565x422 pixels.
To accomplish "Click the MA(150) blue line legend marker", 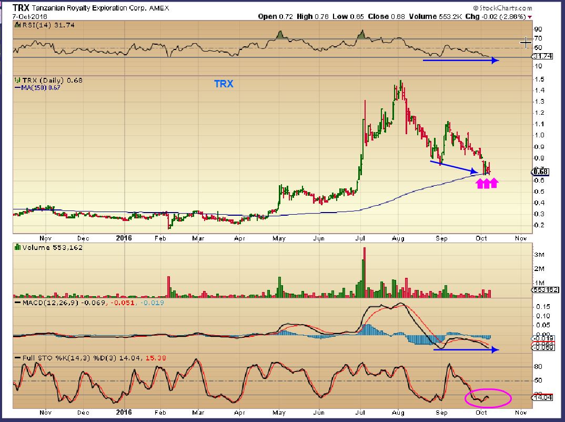I will pyautogui.click(x=17, y=87).
